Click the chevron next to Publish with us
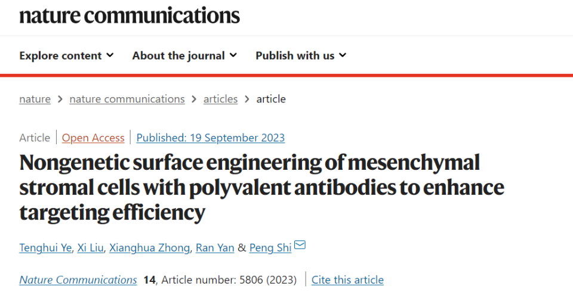Screen dimensions: 573x298 [x=342, y=55]
